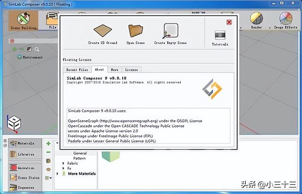Open the Scene Building workbench
The width and height of the screenshot is (302, 194).
(23, 21)
